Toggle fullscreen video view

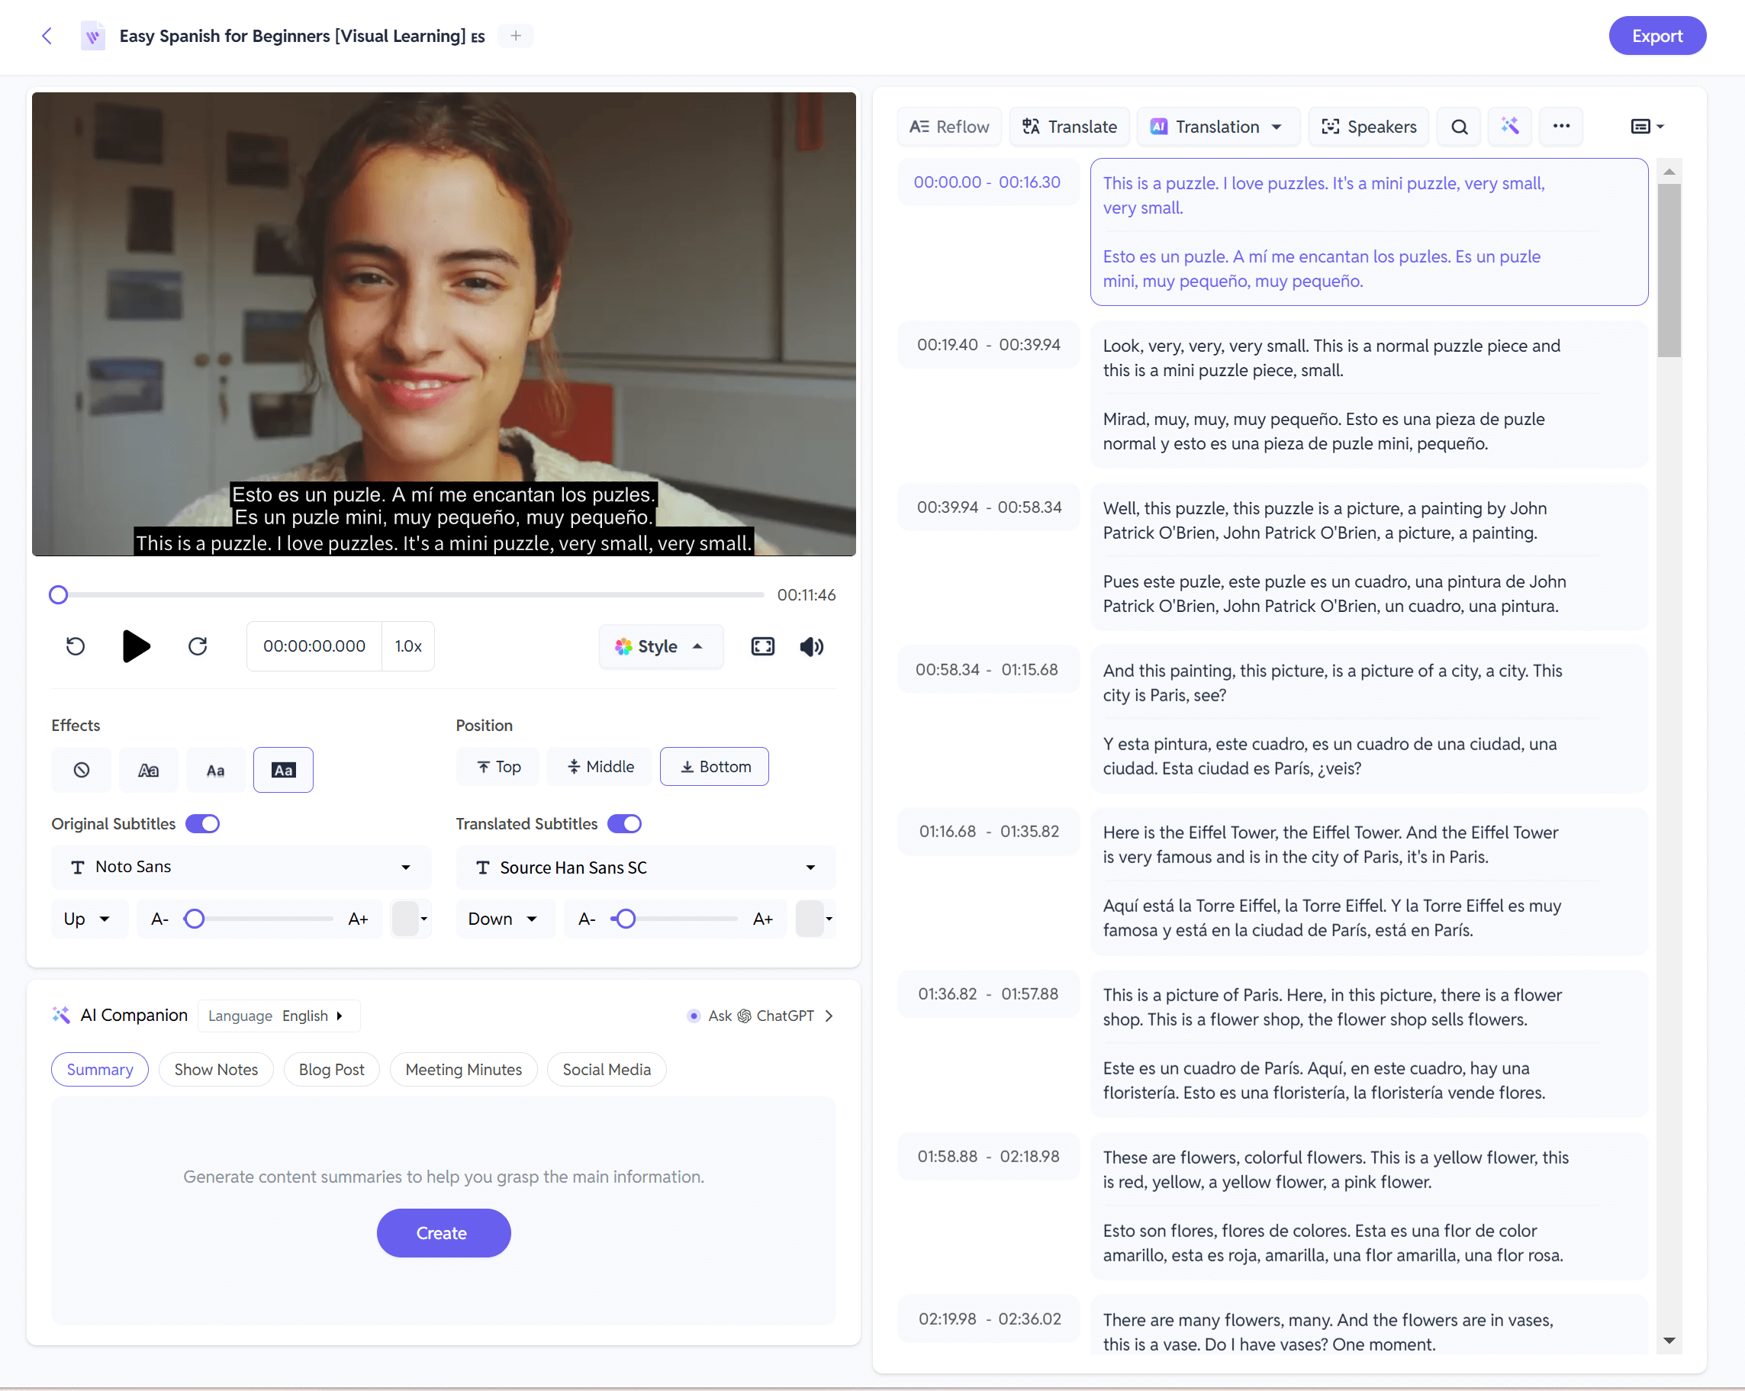click(x=762, y=646)
